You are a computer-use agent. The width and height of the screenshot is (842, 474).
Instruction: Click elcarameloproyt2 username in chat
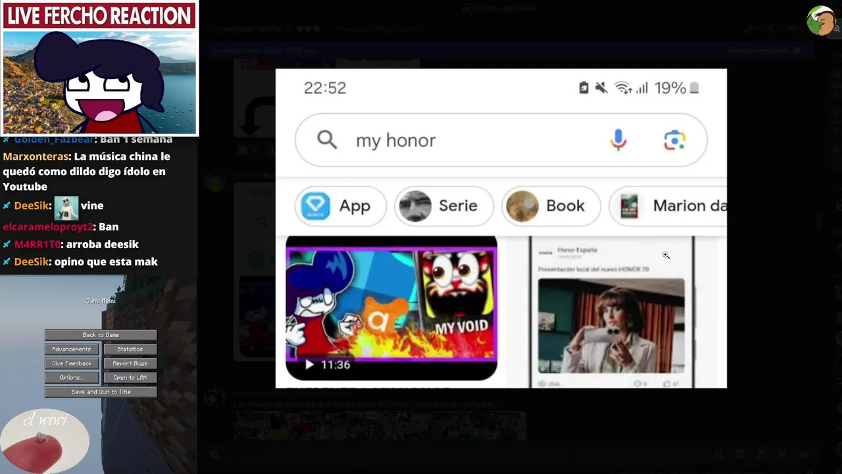[x=48, y=227]
